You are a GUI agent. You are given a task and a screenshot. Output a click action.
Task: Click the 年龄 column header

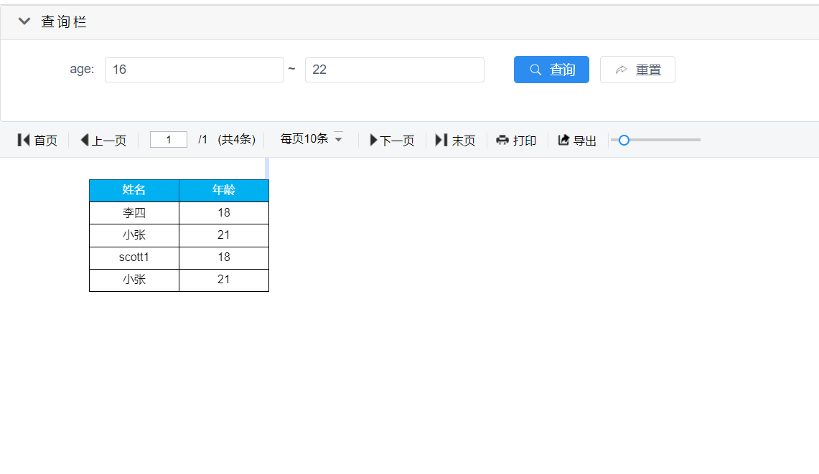pos(224,190)
